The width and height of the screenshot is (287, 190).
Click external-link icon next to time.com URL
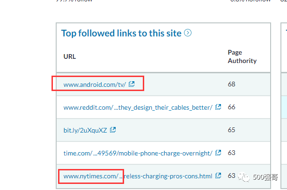click(x=218, y=153)
